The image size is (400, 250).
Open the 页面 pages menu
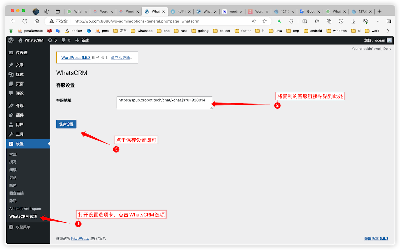pos(28,84)
